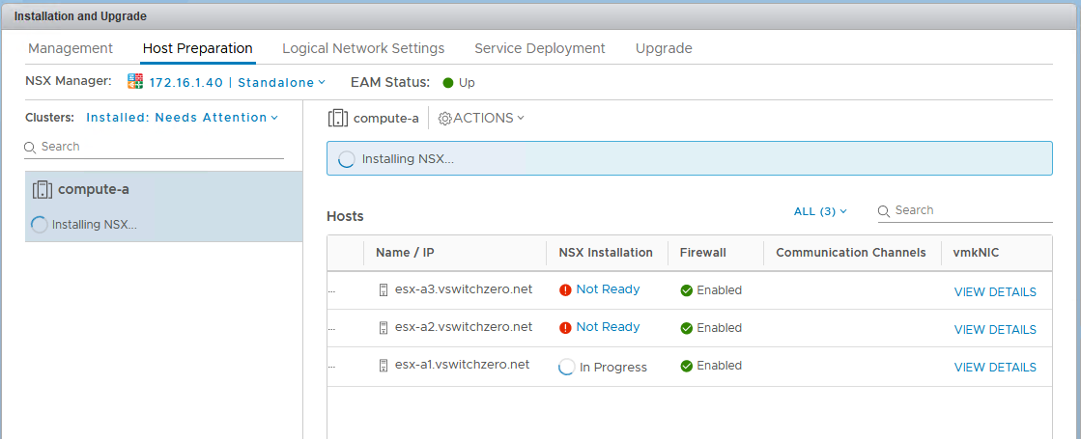Click green Firewall Enabled icon for esx-a1
1081x439 pixels.
coord(687,366)
